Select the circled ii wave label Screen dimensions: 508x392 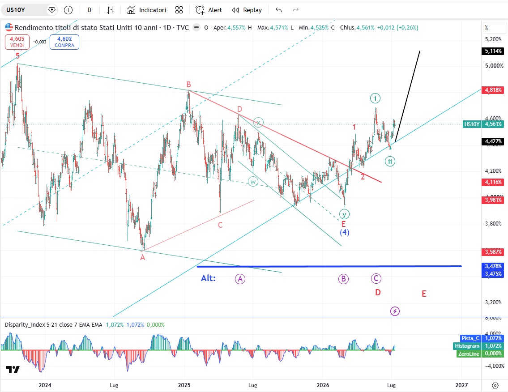coord(390,162)
